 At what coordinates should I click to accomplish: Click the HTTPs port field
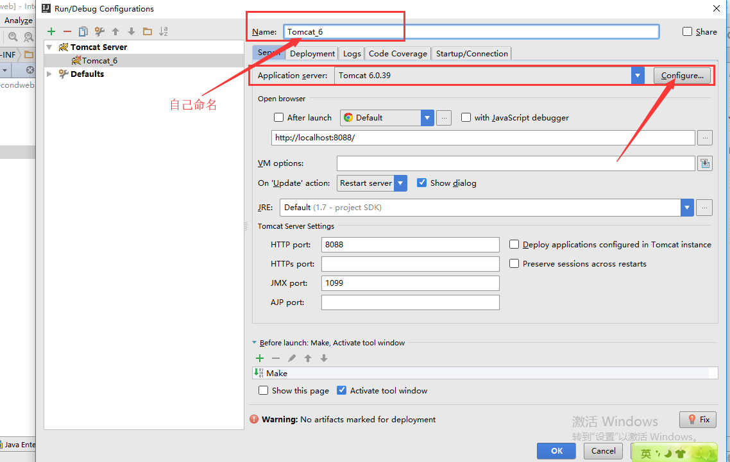pos(410,264)
